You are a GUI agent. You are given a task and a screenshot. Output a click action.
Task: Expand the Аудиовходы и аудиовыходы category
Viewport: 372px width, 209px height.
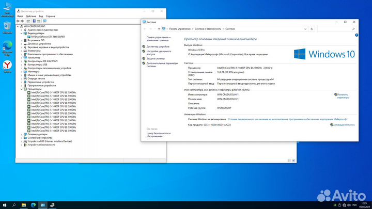pos(21,30)
